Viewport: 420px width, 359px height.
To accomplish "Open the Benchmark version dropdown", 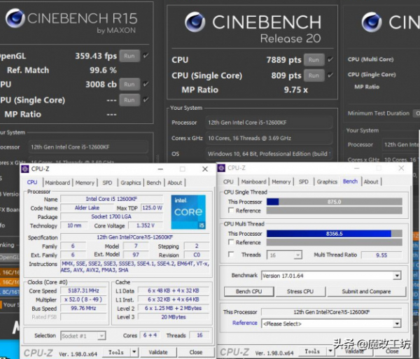I will pos(397,276).
